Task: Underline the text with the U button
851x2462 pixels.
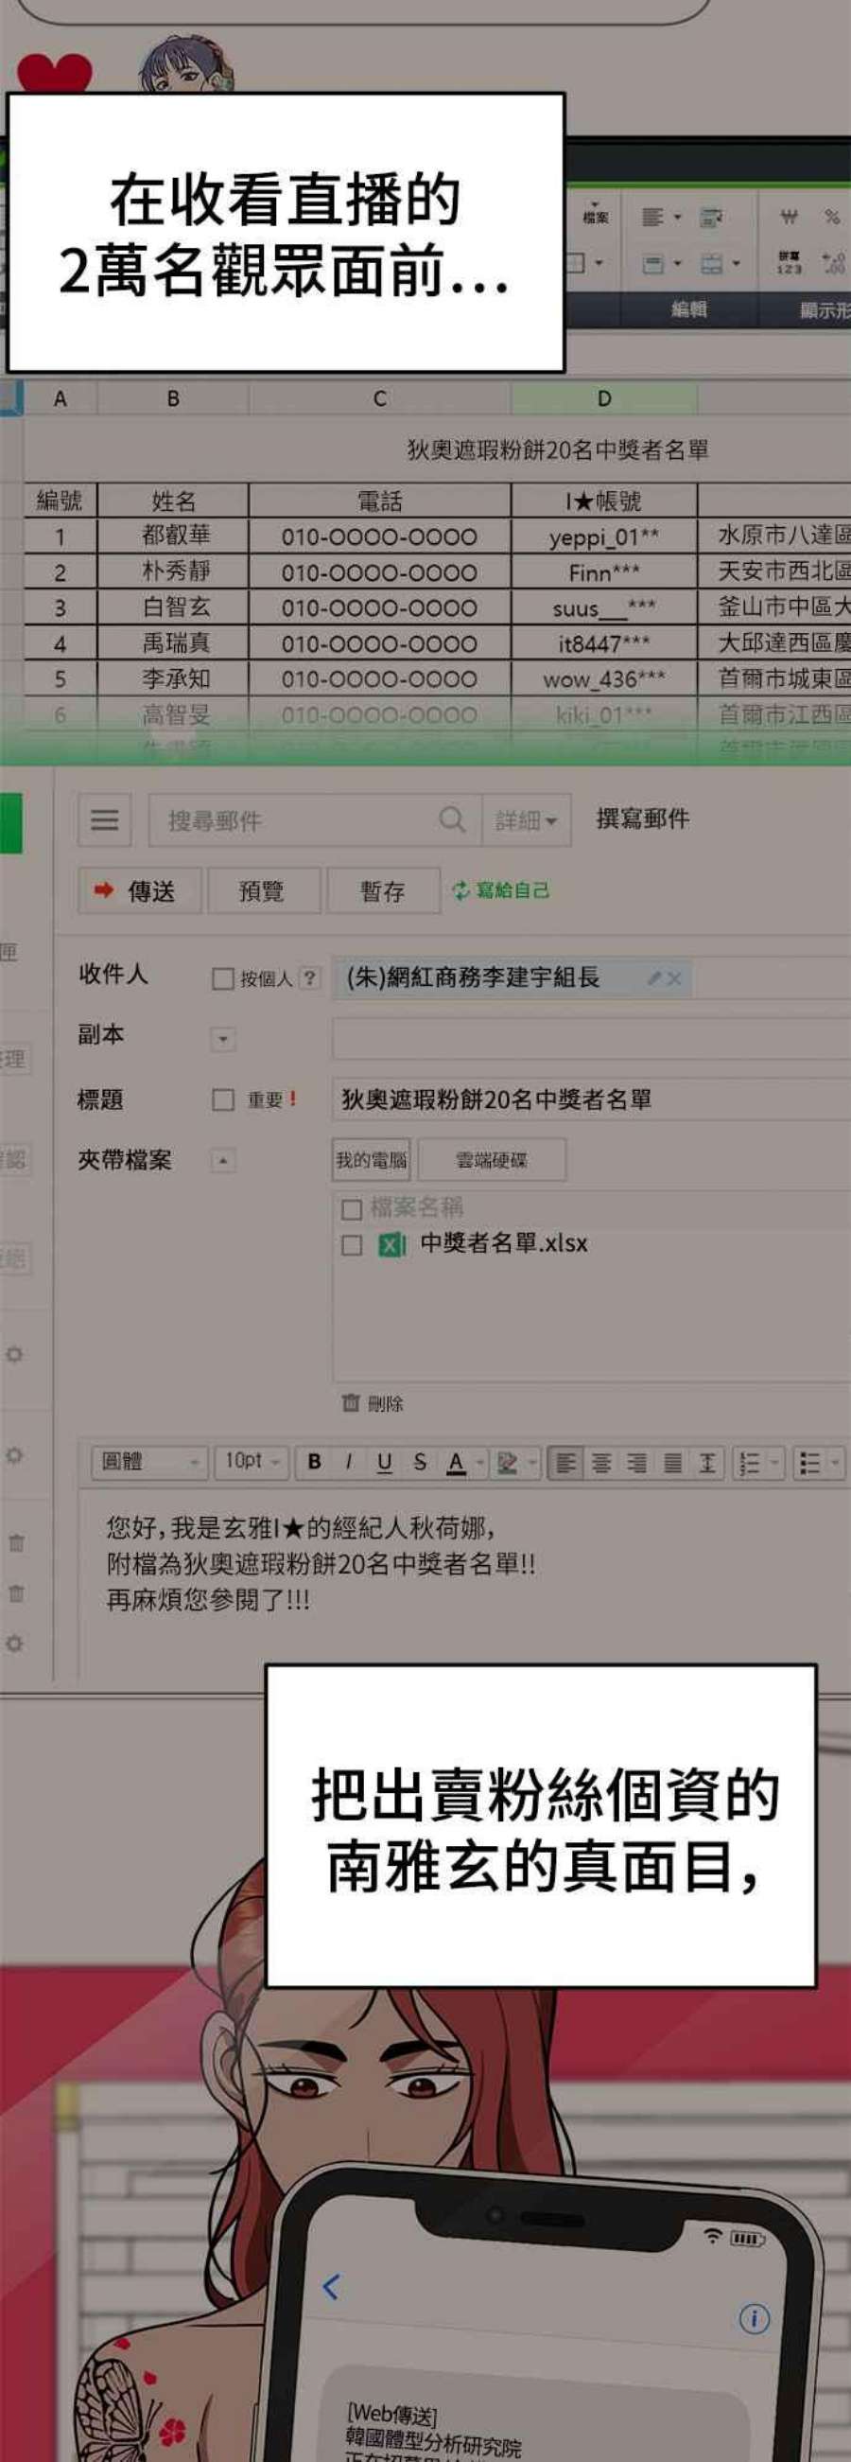Action: click(x=384, y=1461)
